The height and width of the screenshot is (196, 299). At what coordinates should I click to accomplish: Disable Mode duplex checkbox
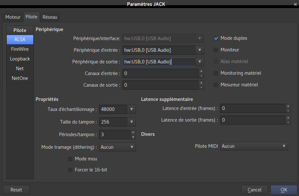(216, 38)
